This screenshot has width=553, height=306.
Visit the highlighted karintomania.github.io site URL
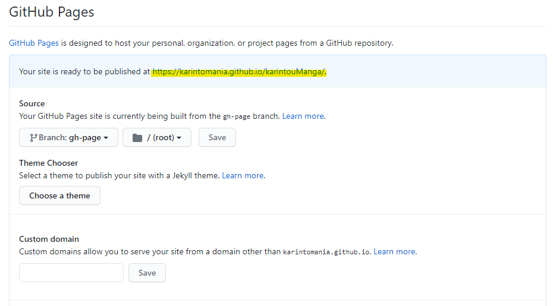[x=238, y=71]
